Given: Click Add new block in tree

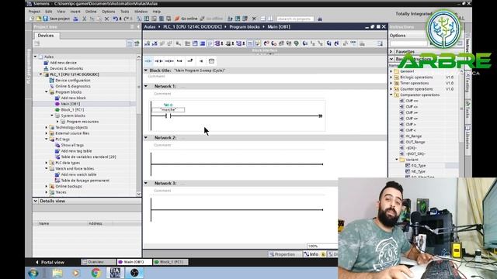Looking at the screenshot, I should (73, 98).
